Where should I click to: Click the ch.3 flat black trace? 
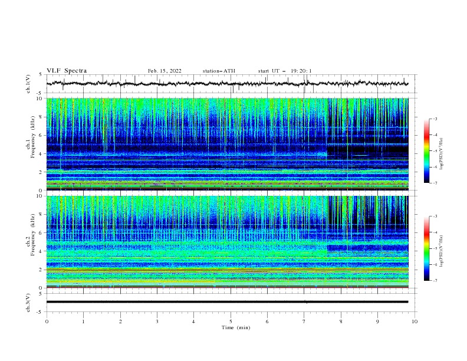[x=227, y=302]
